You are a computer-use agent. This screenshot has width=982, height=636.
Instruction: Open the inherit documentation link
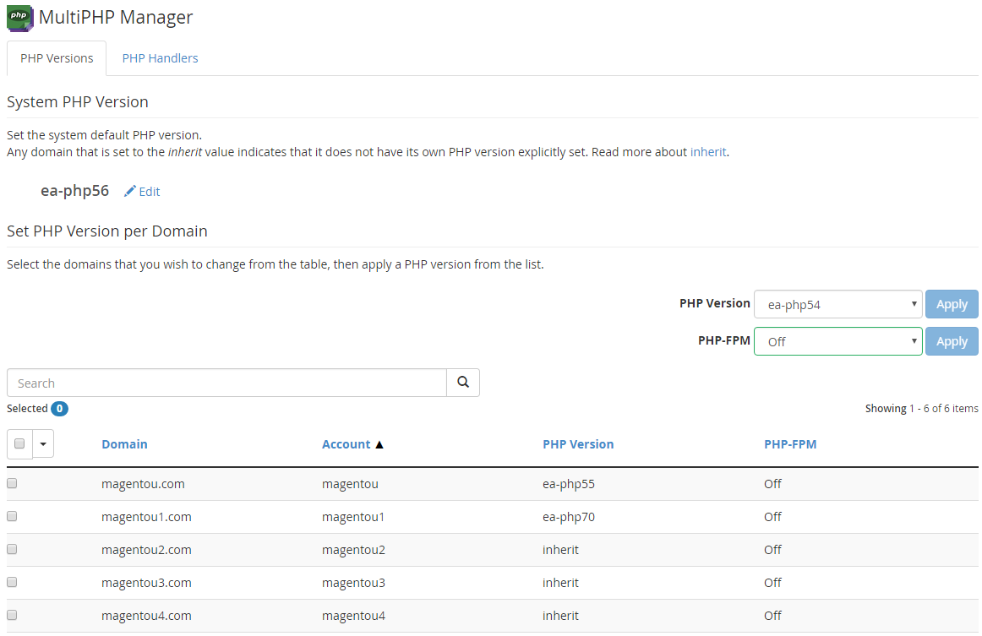[708, 152]
